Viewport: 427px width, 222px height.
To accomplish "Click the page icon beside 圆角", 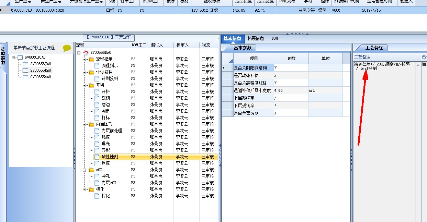I will tap(97, 111).
